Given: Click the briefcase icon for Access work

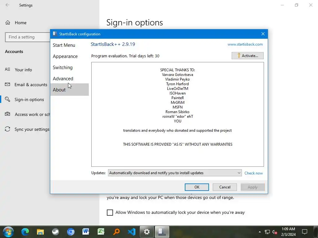Looking at the screenshot, I should click(x=7, y=114).
